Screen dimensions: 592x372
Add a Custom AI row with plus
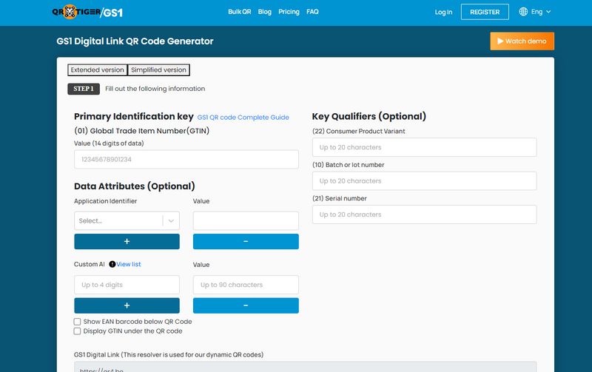[x=127, y=305]
